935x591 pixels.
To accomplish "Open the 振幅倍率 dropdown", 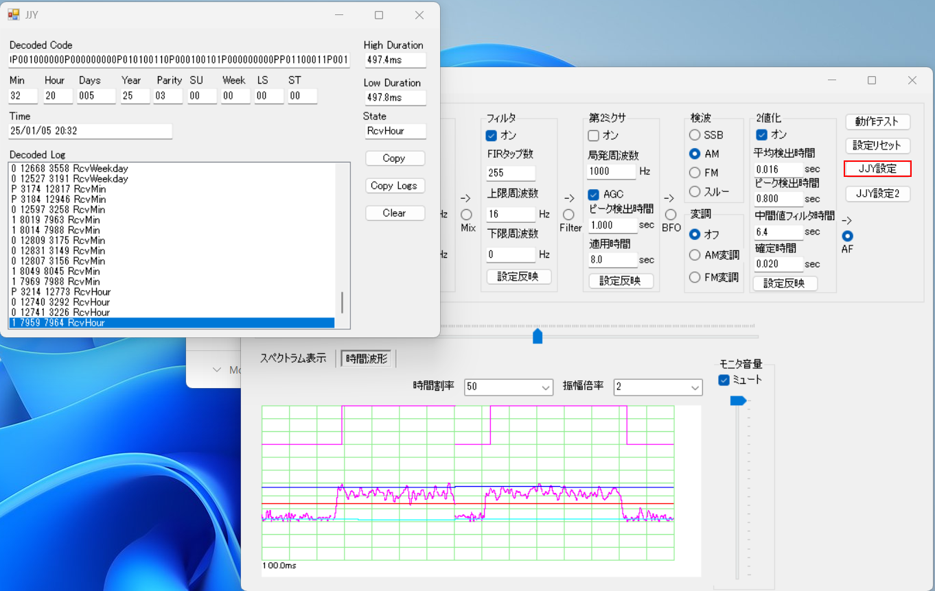I will (x=658, y=387).
